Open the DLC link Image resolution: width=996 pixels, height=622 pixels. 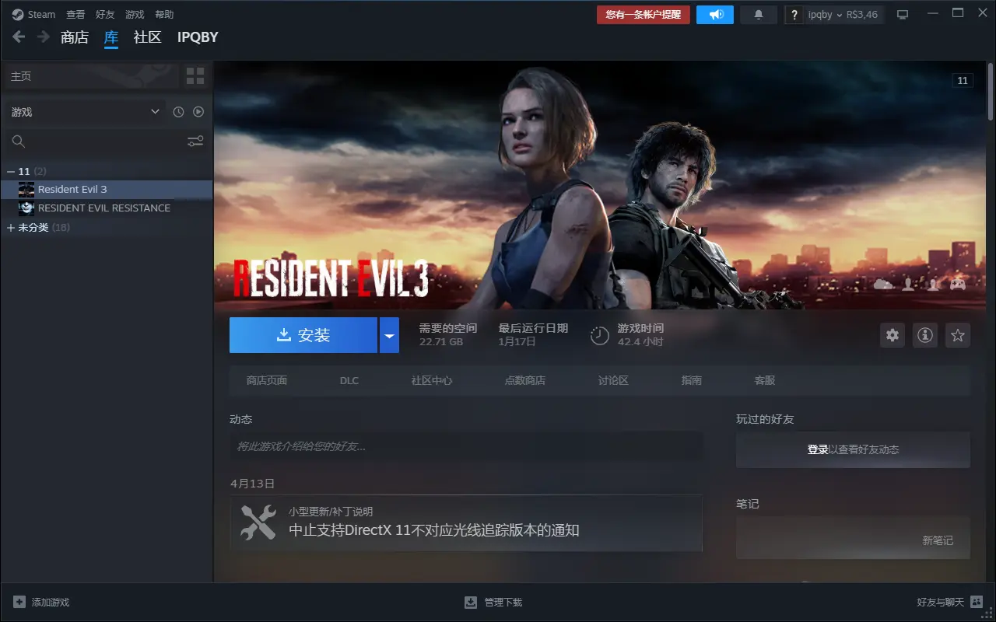[x=349, y=380]
